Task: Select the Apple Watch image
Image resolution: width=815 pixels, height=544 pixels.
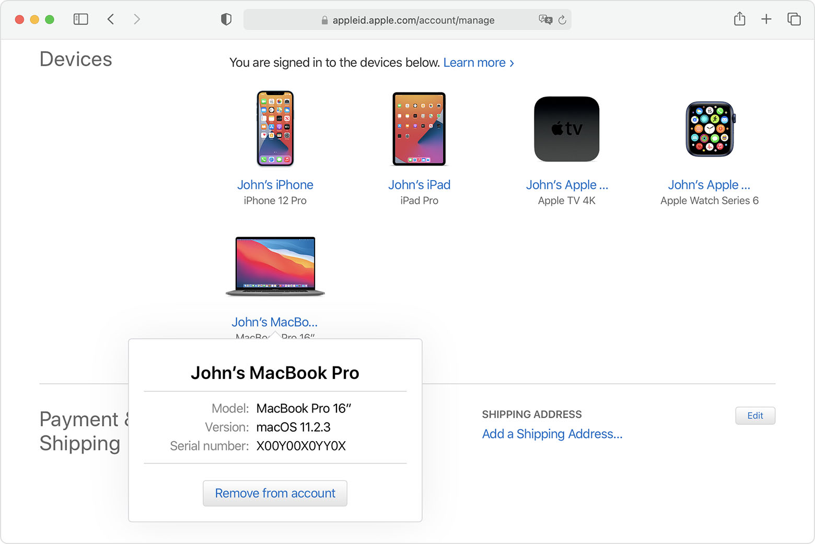Action: coord(710,129)
